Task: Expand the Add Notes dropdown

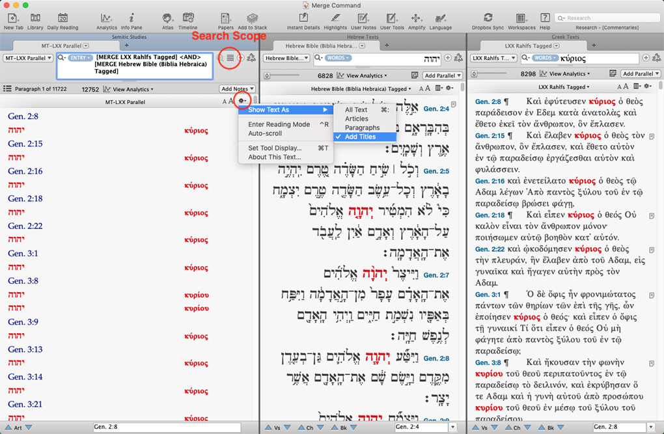Action: [x=237, y=89]
